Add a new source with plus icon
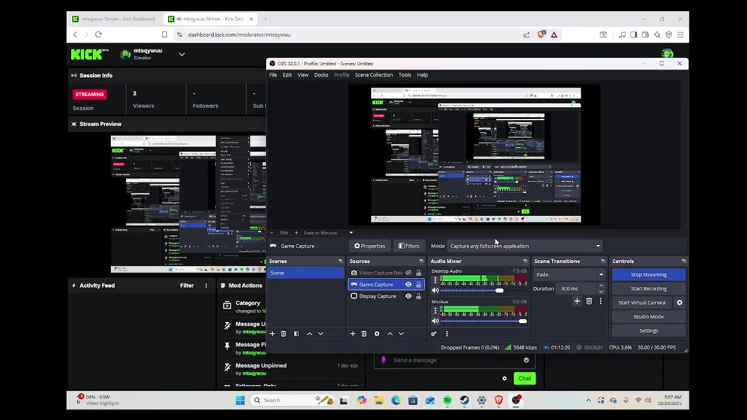747x420 pixels. tap(352, 334)
